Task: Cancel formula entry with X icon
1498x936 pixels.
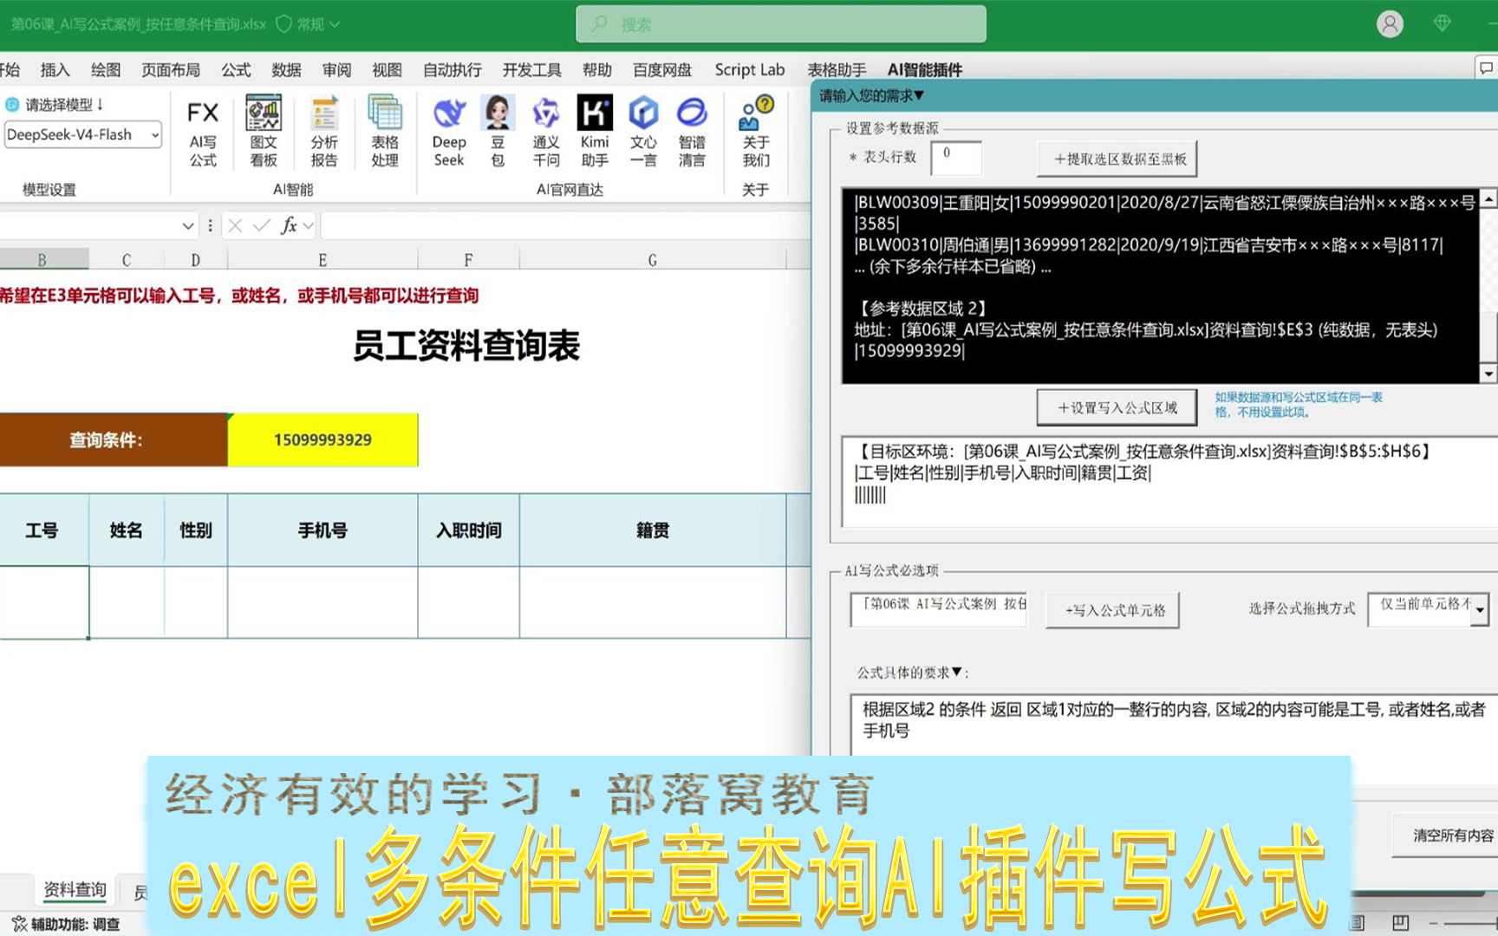Action: coord(235,225)
